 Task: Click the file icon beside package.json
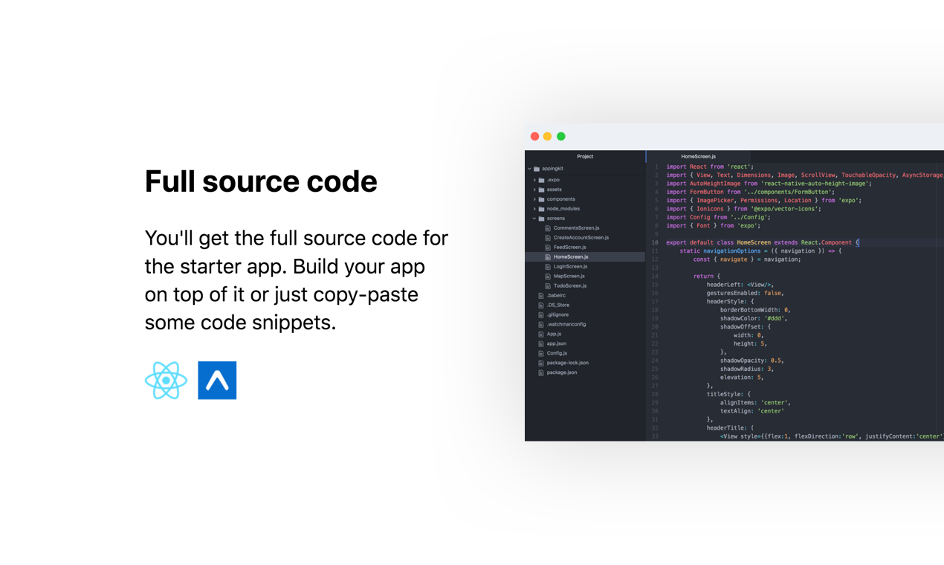pyautogui.click(x=541, y=372)
